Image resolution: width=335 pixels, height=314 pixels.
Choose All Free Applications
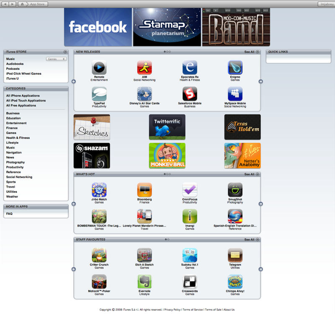click(21, 106)
